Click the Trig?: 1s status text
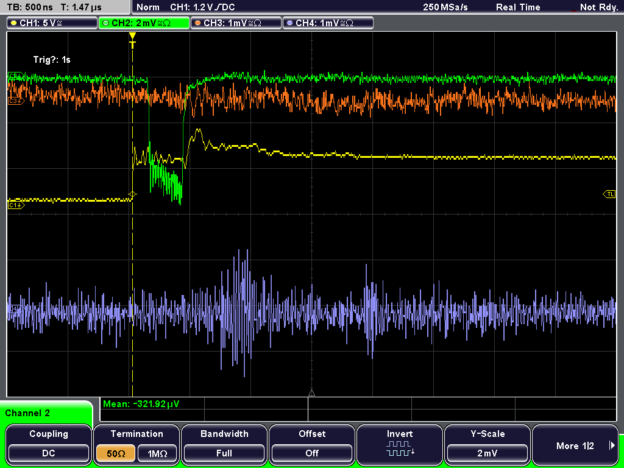This screenshot has width=624, height=468. pyautogui.click(x=52, y=60)
